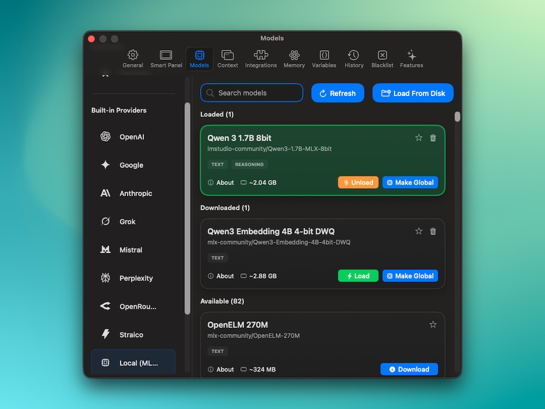Unload the Qwen 3 1.7B model
The image size is (545, 409).
358,183
